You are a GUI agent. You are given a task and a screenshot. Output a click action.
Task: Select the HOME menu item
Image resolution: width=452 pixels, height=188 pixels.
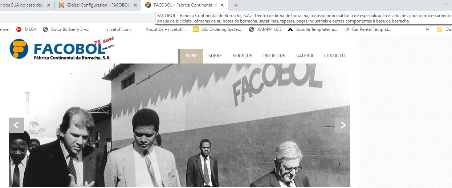tap(191, 56)
